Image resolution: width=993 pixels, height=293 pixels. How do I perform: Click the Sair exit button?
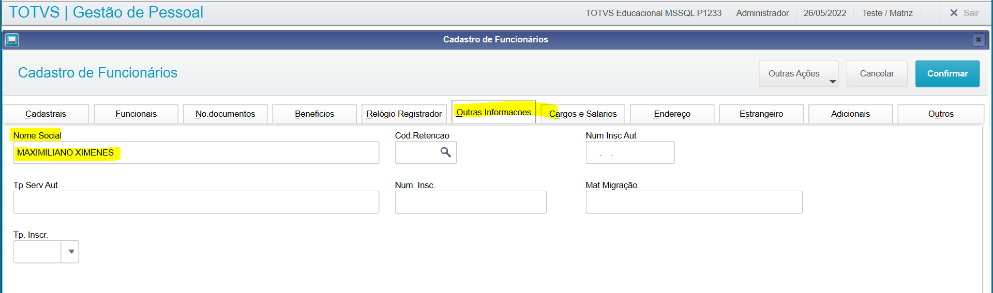[965, 13]
